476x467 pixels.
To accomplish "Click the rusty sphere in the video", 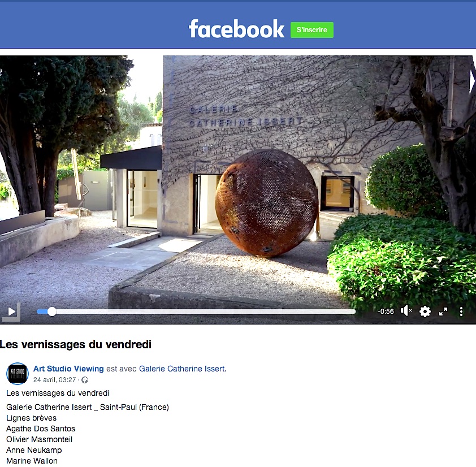I will pyautogui.click(x=266, y=203).
